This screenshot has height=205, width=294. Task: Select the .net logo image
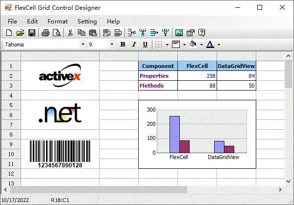(x=60, y=114)
